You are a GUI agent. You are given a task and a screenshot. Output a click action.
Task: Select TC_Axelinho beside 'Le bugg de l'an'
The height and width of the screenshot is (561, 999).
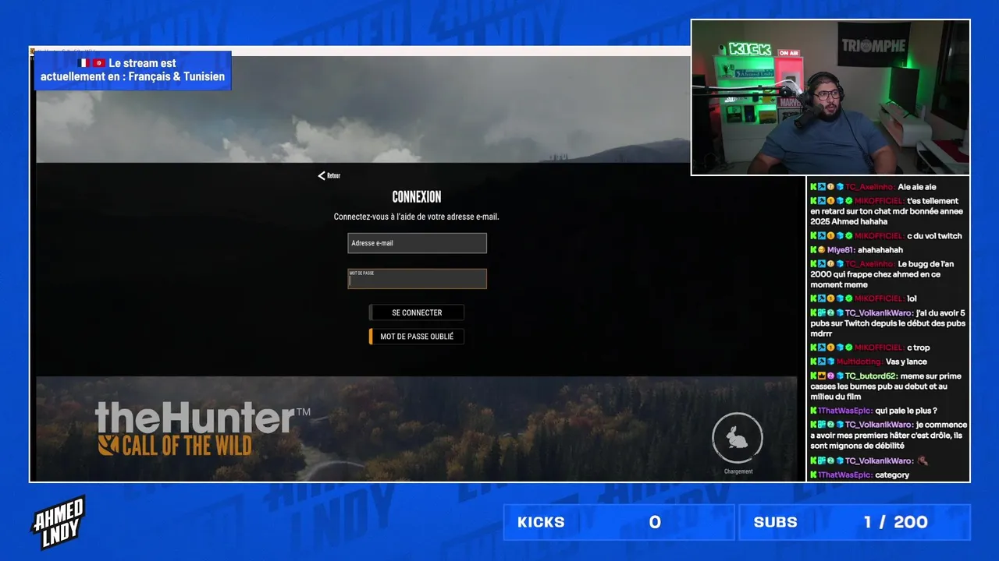[x=870, y=264]
